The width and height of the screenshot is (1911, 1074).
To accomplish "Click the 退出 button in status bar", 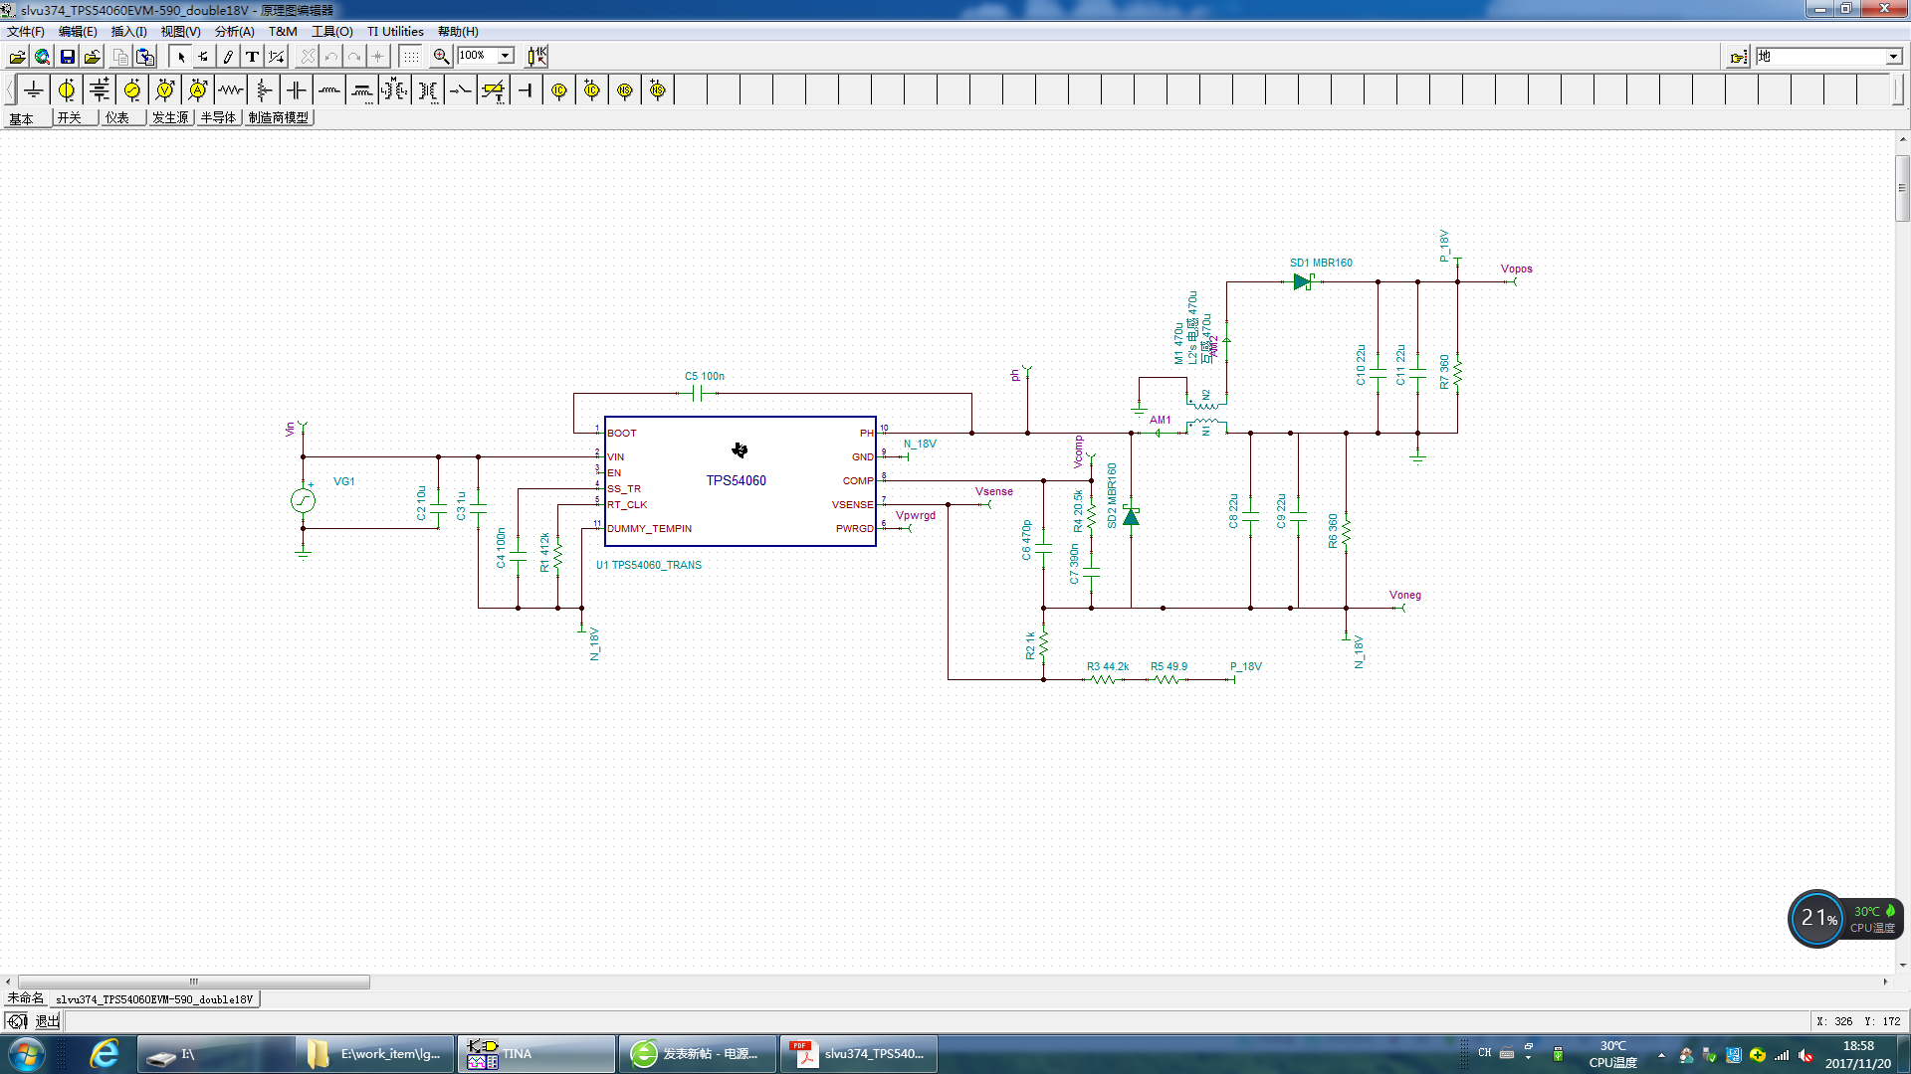I will tap(48, 1021).
